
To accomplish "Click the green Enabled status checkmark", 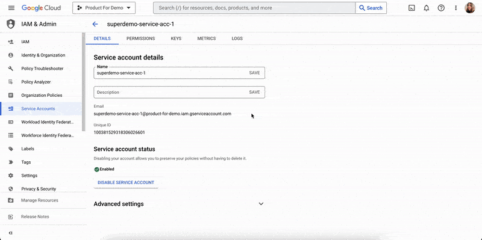I will coord(96,169).
